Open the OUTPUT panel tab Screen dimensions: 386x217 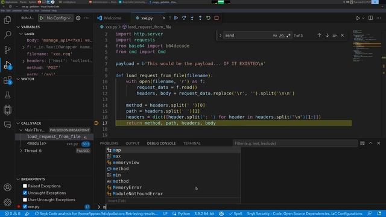(133, 143)
